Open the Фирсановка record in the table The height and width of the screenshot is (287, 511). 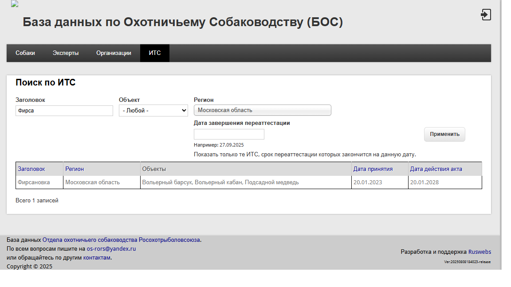tap(34, 182)
